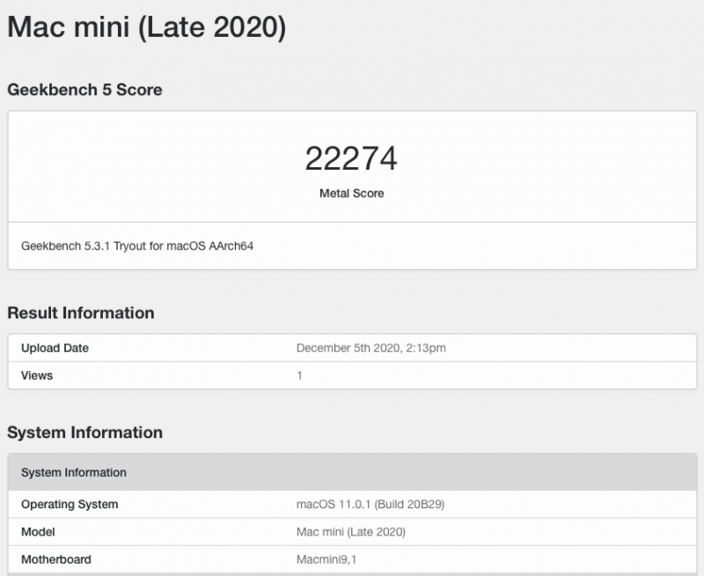This screenshot has width=704, height=576.
Task: Click the views count value 1
Action: point(299,375)
